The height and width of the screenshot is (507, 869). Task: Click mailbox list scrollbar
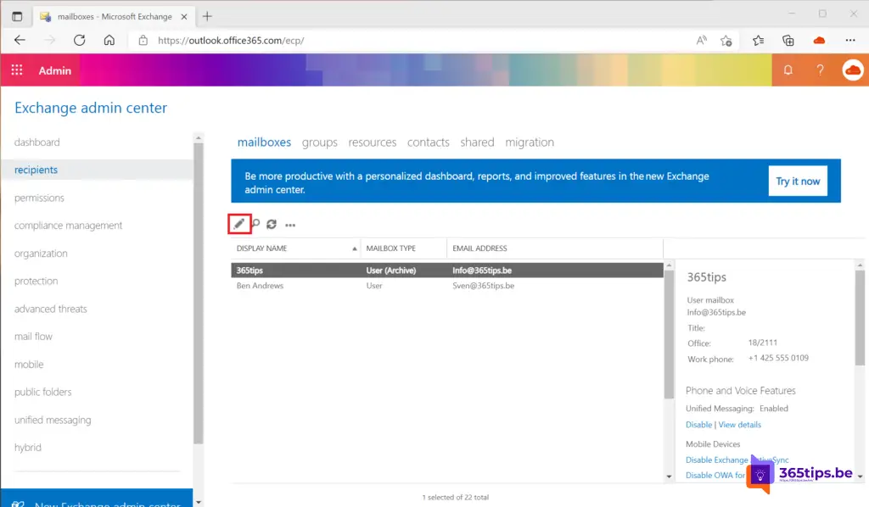pyautogui.click(x=669, y=335)
